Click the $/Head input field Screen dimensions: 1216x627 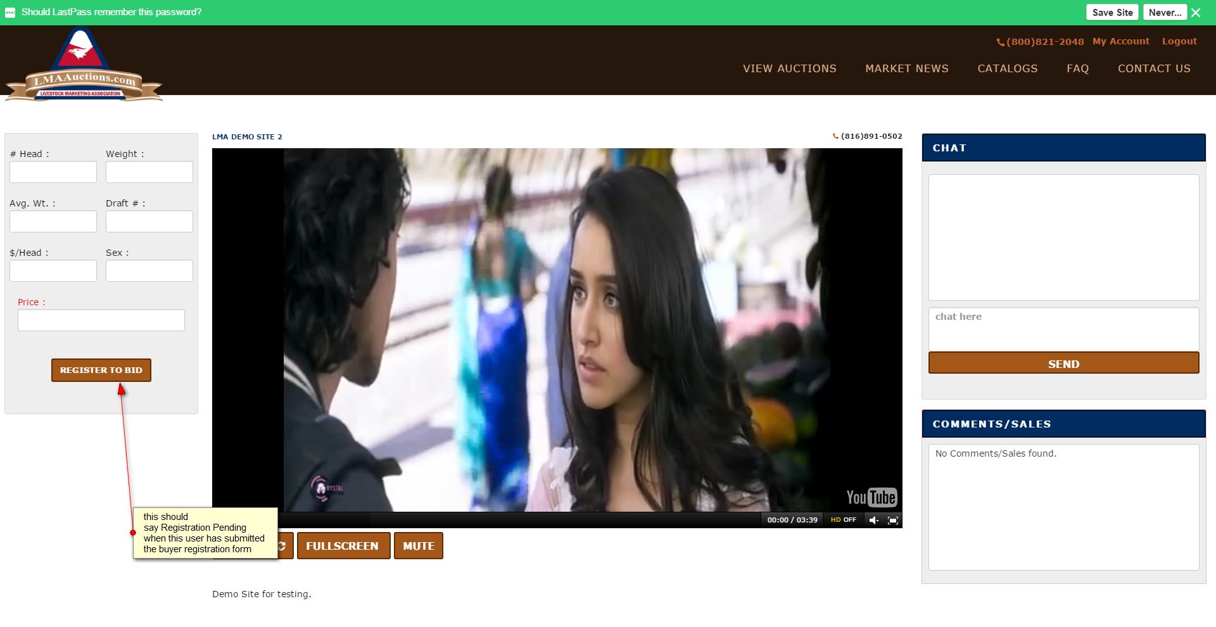coord(53,270)
